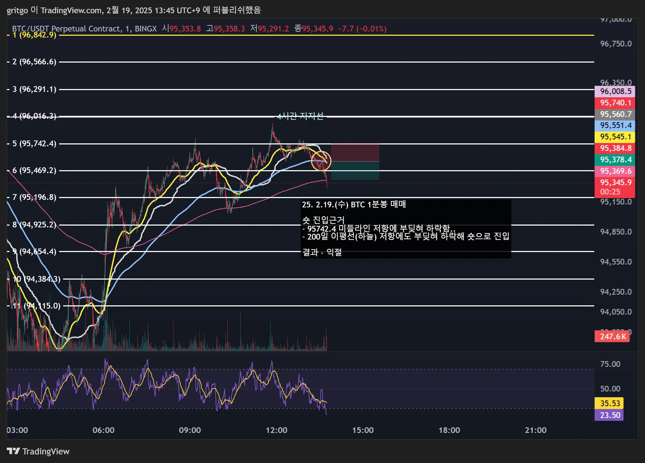Image resolution: width=645 pixels, height=463 pixels.
Task: Select the yellow 95,545.1 price tag
Action: point(615,137)
